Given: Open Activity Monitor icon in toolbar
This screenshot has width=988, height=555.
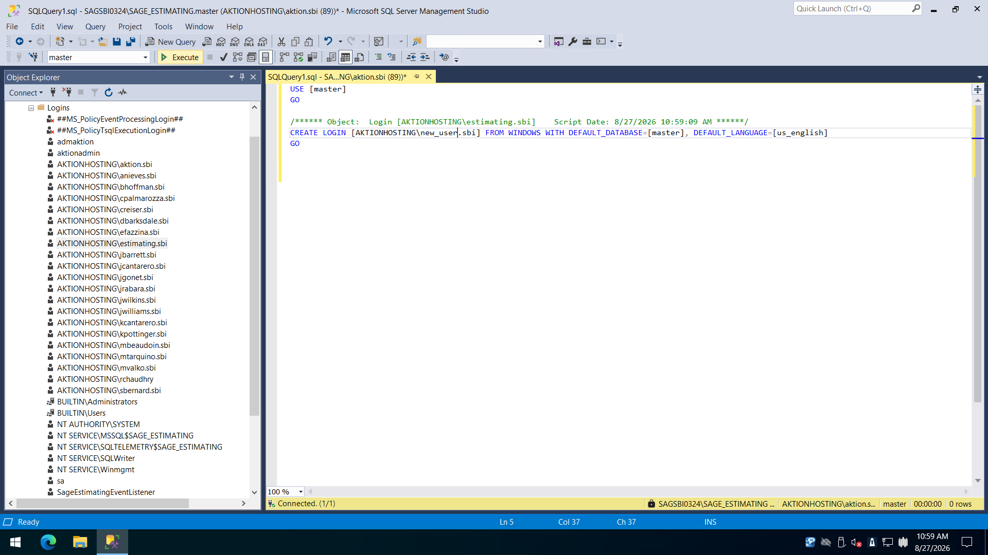Looking at the screenshot, I should [379, 42].
